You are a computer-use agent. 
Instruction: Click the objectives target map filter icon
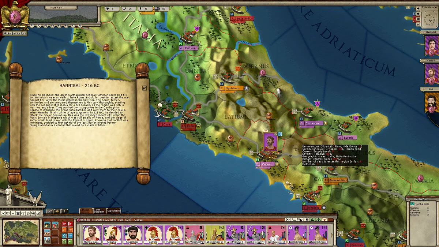pos(288,220)
